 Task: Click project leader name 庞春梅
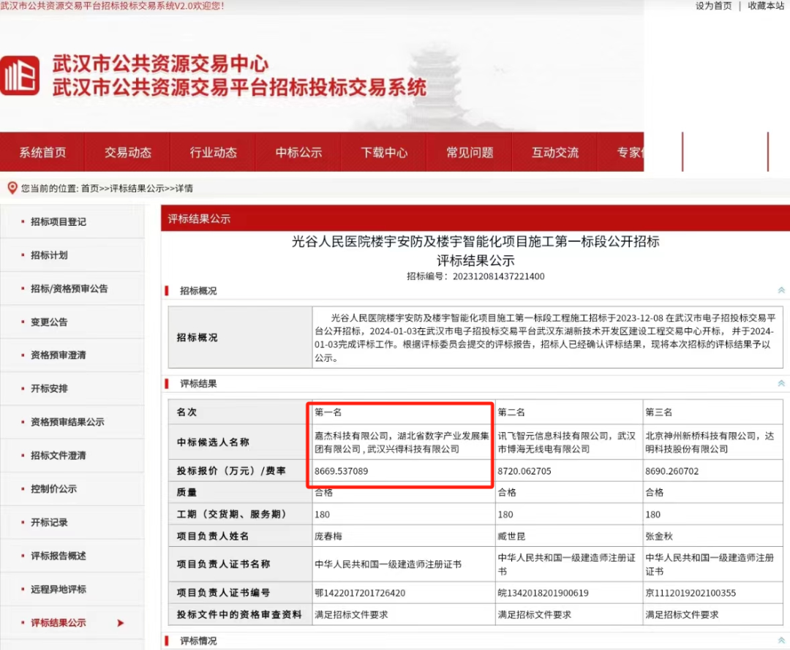(x=328, y=536)
